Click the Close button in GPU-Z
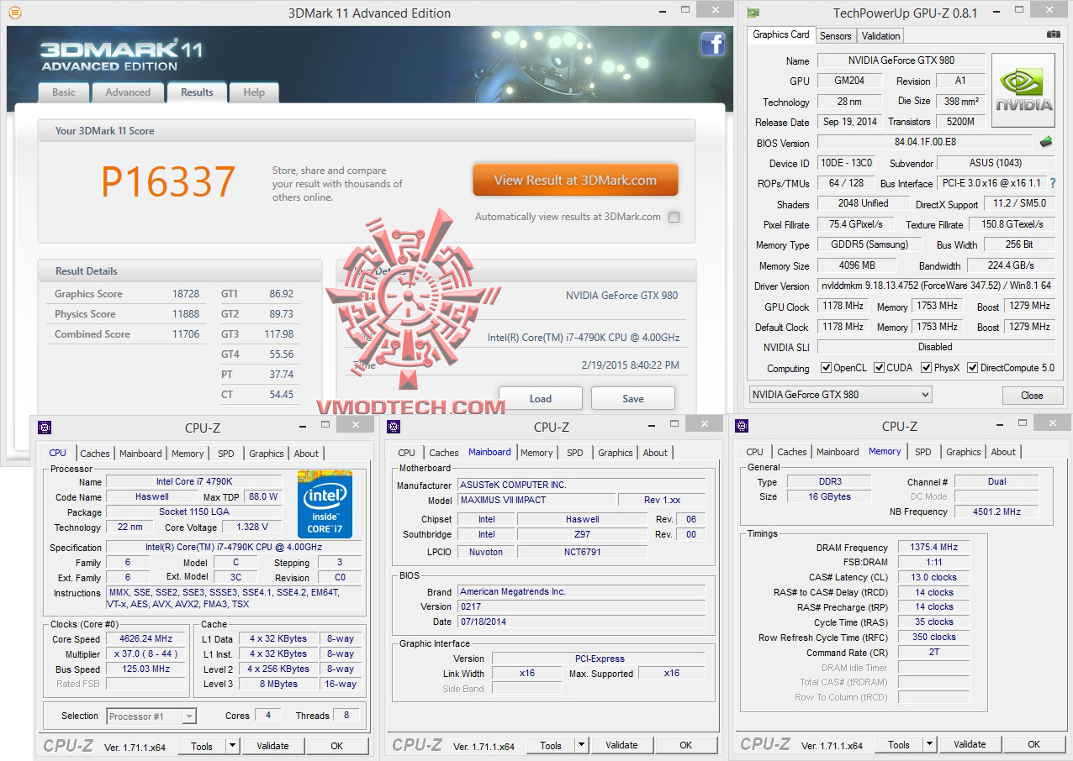1073x761 pixels. 1032,396
